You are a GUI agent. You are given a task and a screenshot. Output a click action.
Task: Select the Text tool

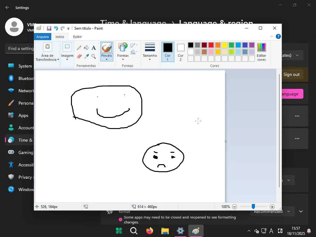click(x=94, y=48)
